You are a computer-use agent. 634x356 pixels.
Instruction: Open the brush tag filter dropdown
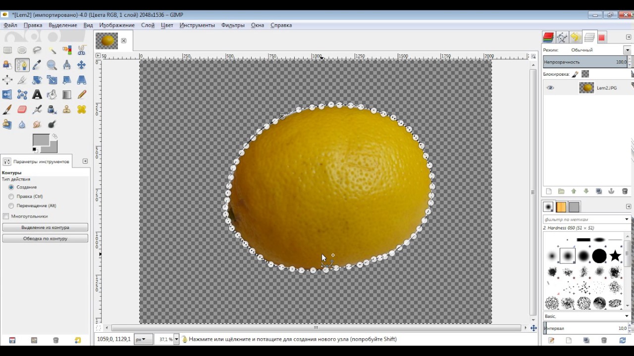(627, 219)
